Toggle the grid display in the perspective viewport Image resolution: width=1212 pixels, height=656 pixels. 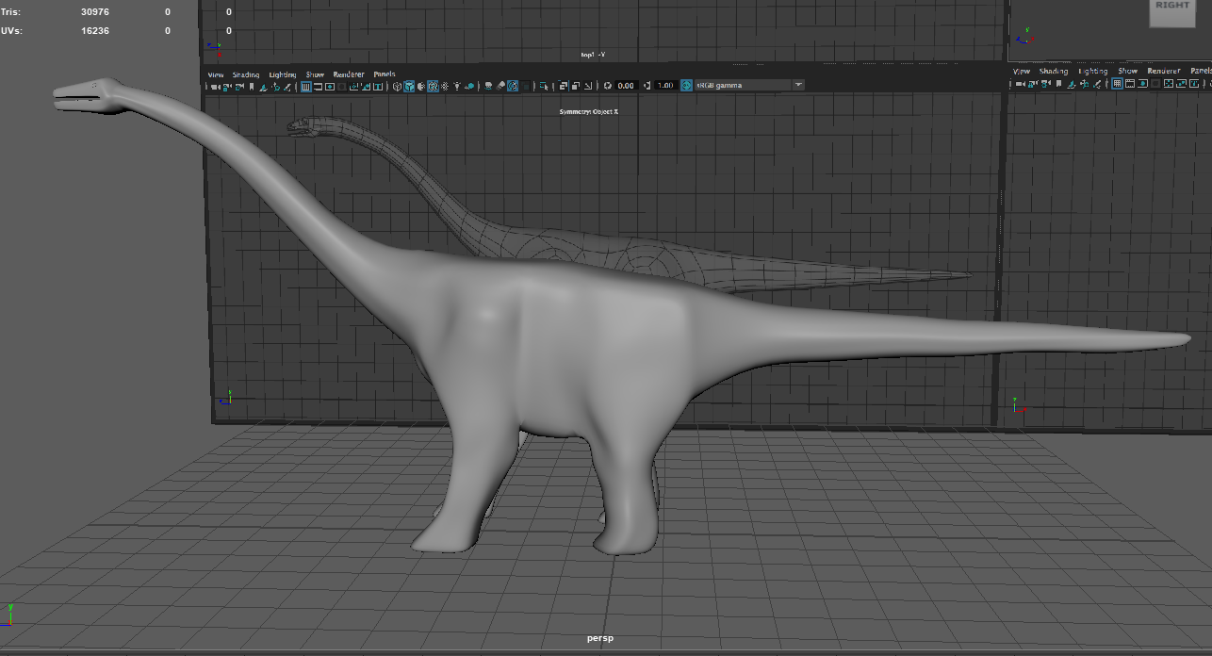click(305, 86)
